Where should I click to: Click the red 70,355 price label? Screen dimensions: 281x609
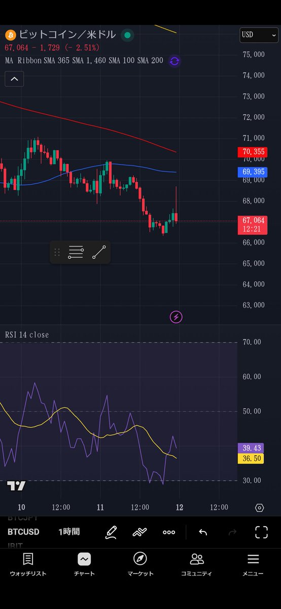[x=252, y=151]
